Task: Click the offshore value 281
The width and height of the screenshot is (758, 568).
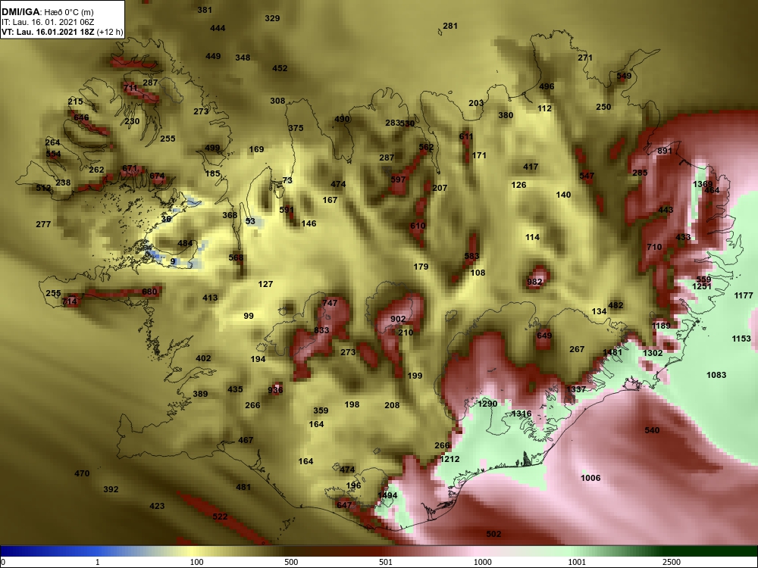Action: [x=450, y=26]
